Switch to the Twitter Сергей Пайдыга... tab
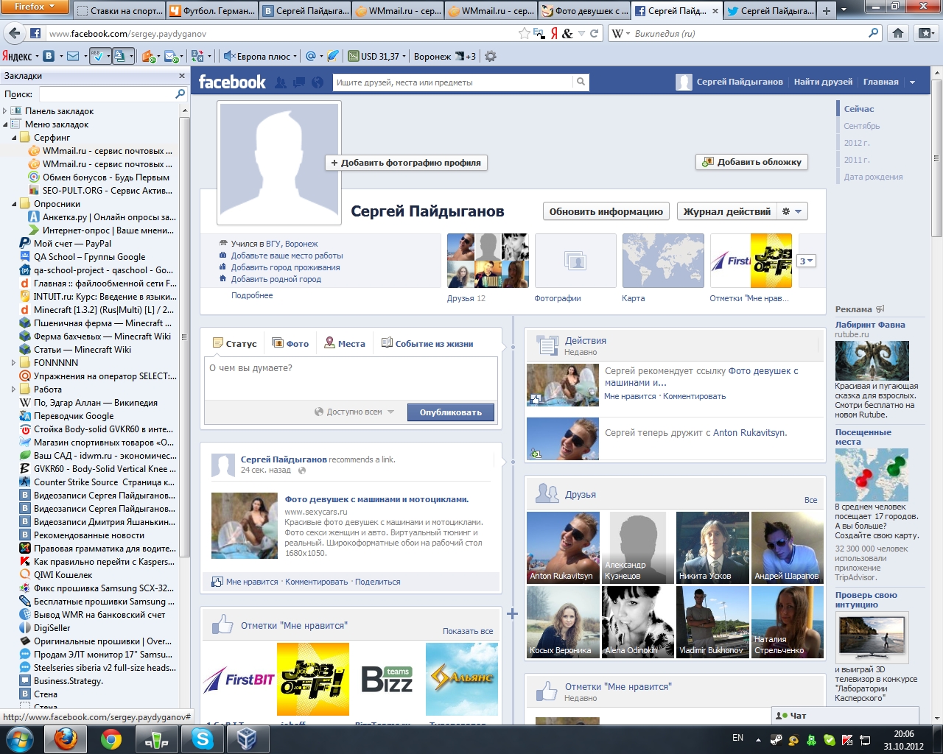This screenshot has height=754, width=943. point(770,11)
